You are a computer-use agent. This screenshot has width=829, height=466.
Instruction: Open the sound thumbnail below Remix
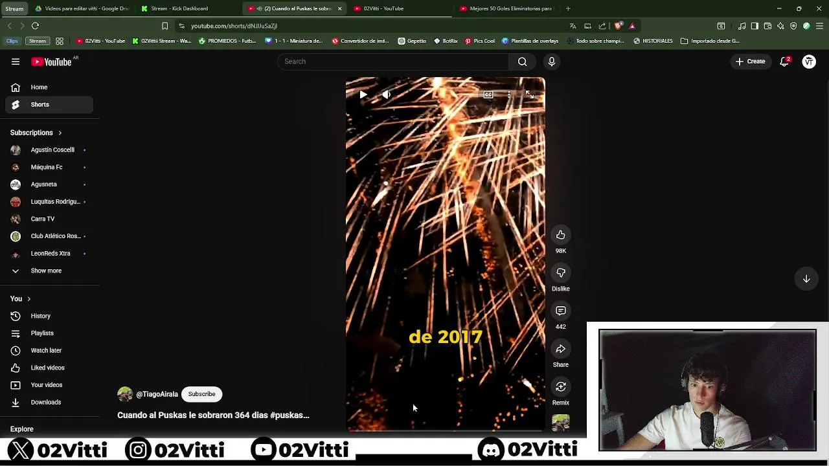click(561, 423)
